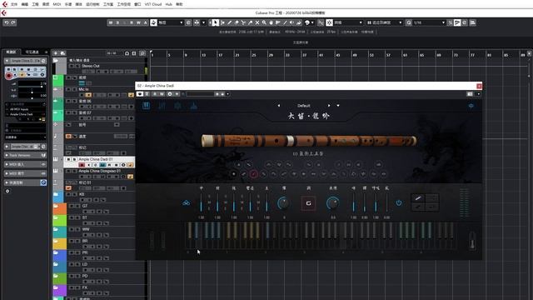Select the Draw pencil tool
The width and height of the screenshot is (533, 300).
point(230,22)
